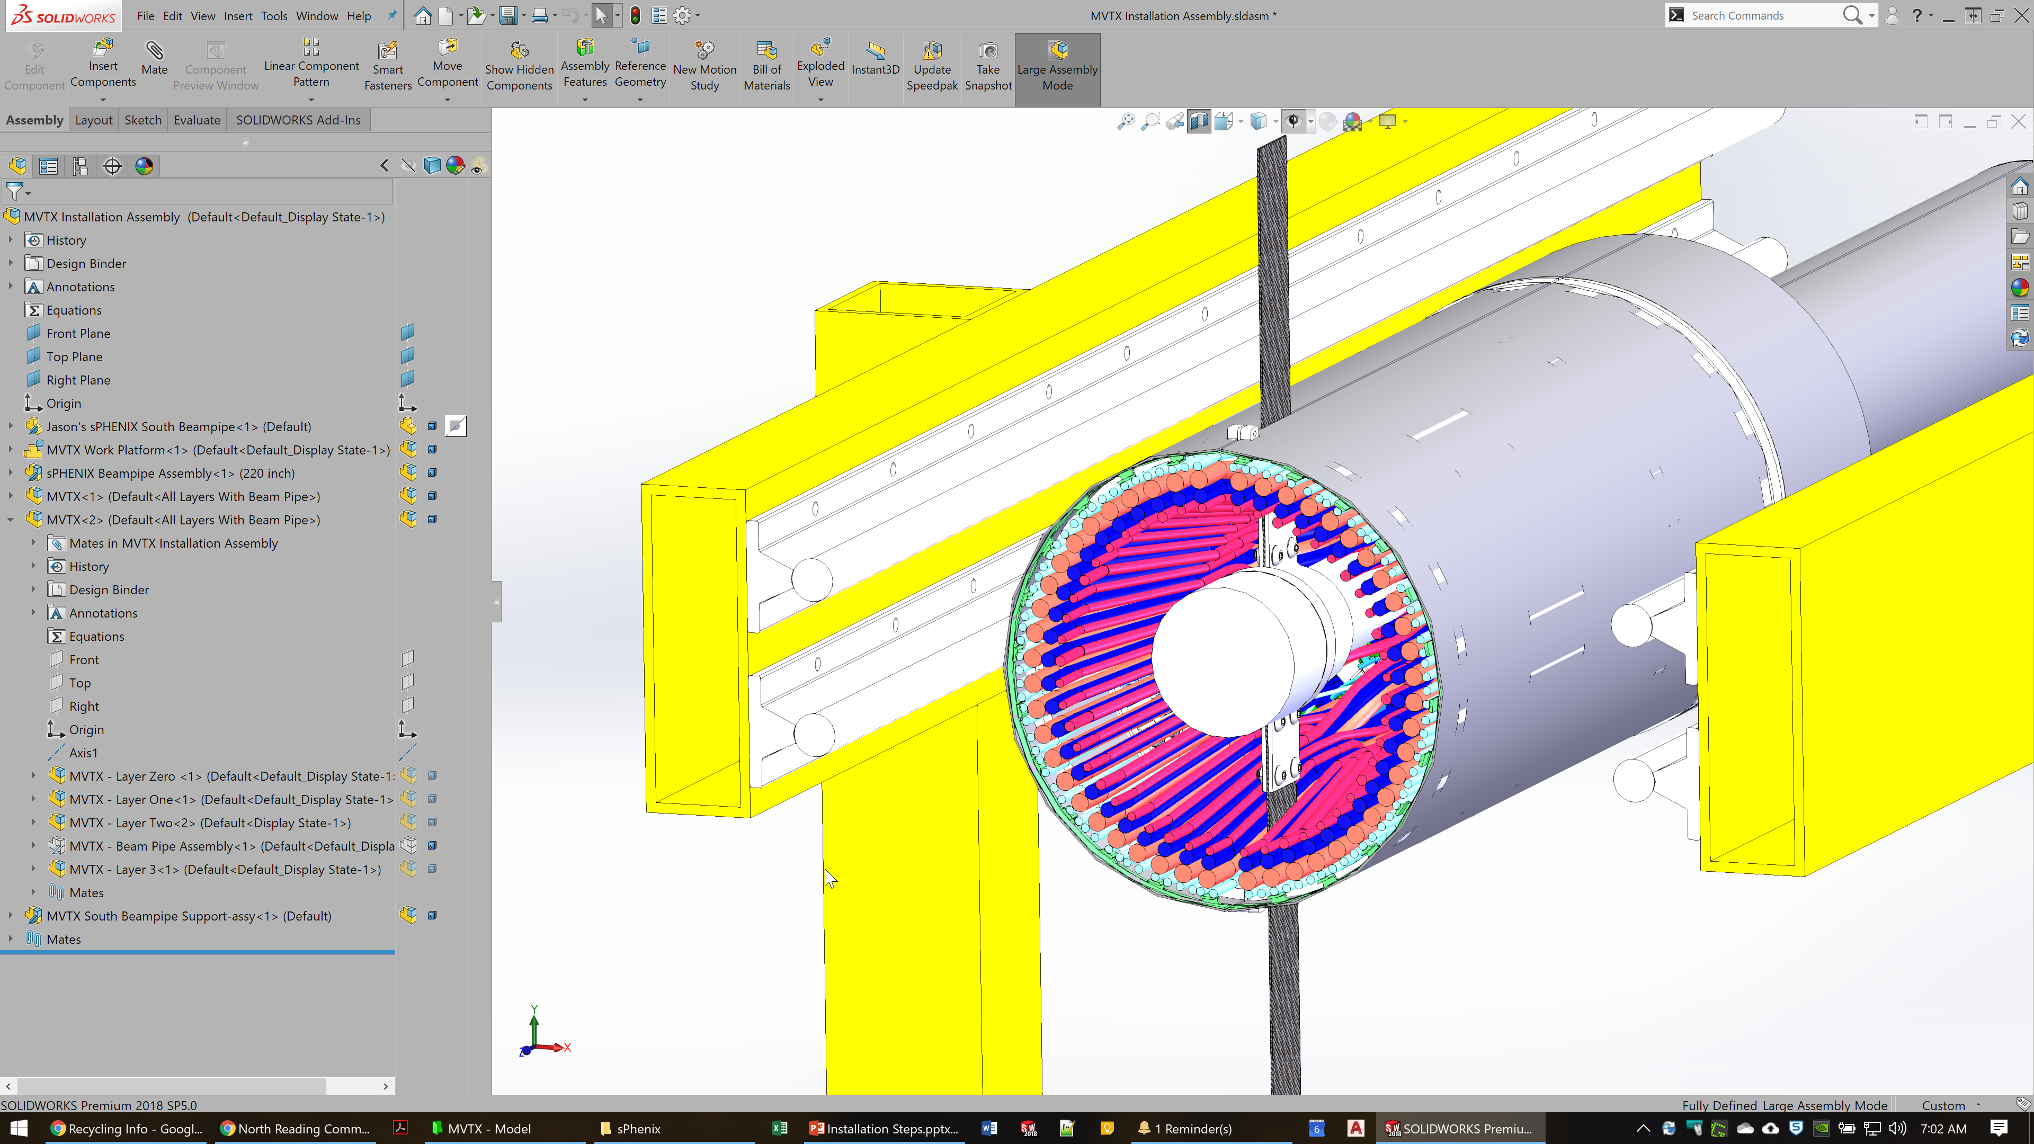Start a New Motion Study

[x=704, y=66]
